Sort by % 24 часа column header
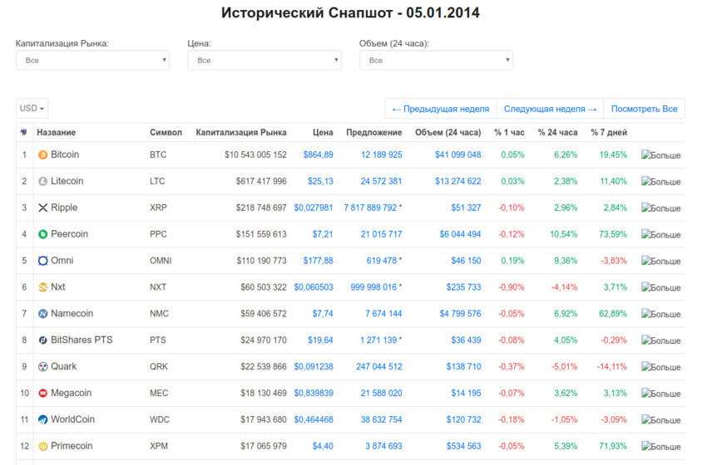Viewport: 707px width, 465px height. point(558,133)
